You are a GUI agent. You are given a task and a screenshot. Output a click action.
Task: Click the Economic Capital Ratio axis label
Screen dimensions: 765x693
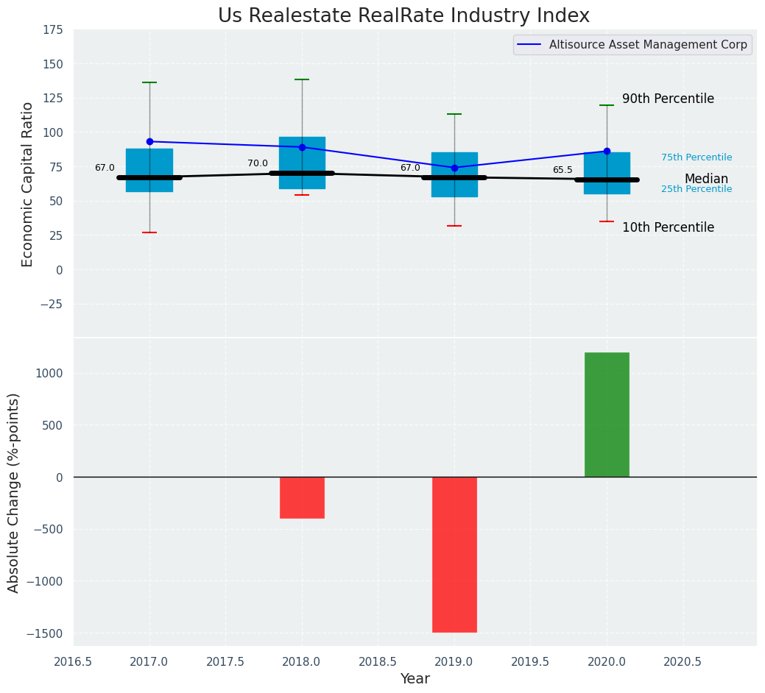[x=27, y=184]
